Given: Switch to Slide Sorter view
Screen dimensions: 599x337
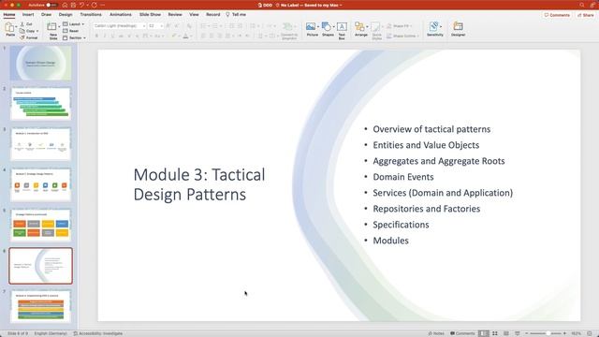Looking at the screenshot, I should (495, 333).
